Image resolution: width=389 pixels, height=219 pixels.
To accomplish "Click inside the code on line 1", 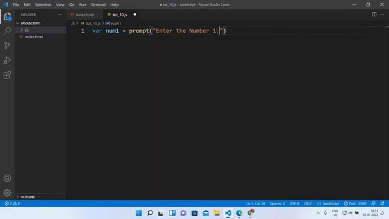I will click(x=159, y=31).
